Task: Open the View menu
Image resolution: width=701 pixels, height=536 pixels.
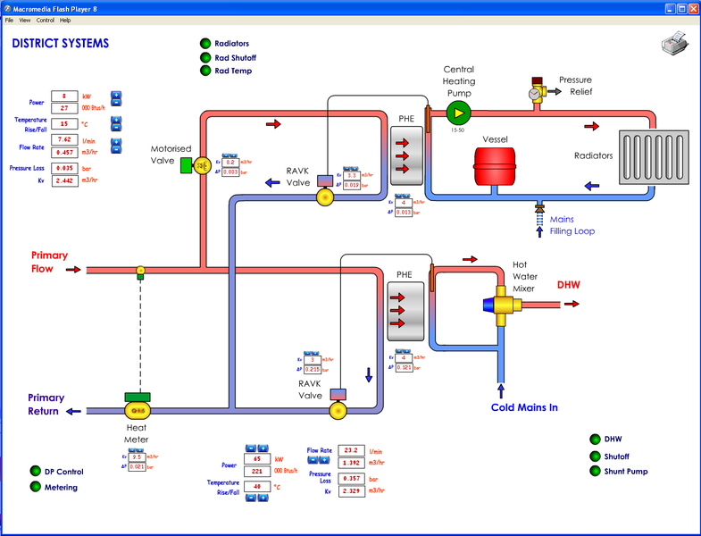Action: point(25,21)
